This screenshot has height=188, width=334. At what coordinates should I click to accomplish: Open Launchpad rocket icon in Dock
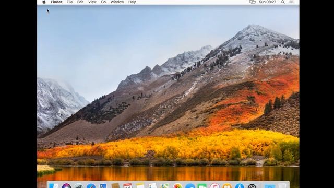click(x=79, y=186)
